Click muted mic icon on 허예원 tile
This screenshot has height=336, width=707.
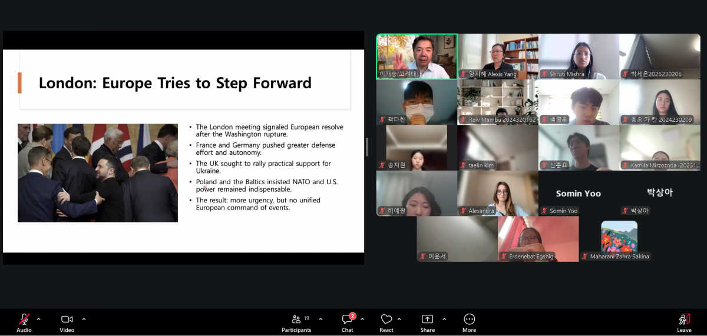[383, 211]
